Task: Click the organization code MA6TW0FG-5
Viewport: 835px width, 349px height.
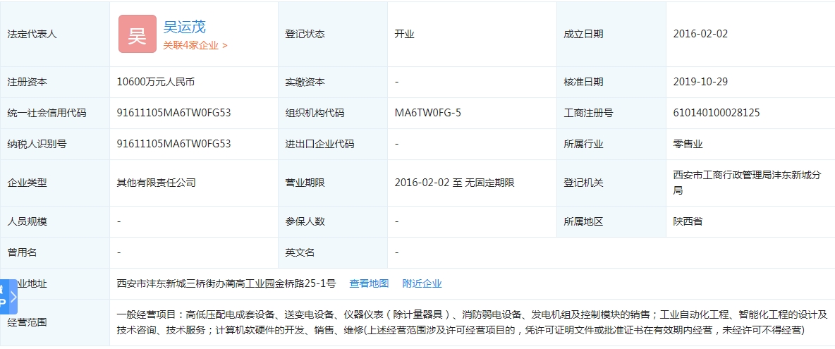Action: point(428,113)
